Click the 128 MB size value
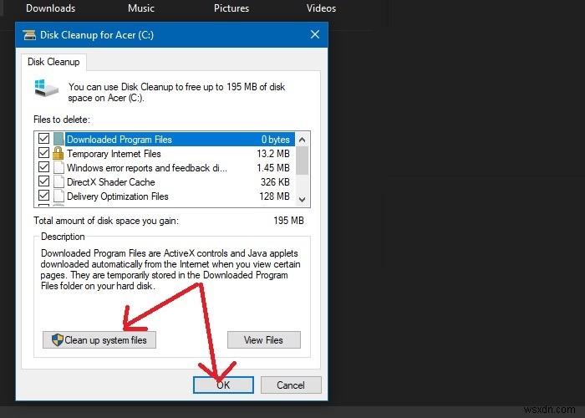The width and height of the screenshot is (585, 418). [275, 196]
